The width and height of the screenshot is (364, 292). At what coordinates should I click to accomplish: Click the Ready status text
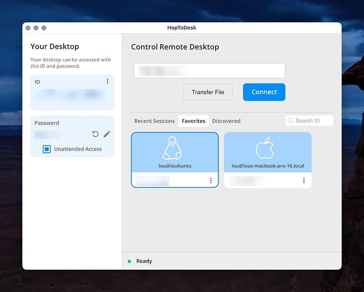(x=144, y=261)
